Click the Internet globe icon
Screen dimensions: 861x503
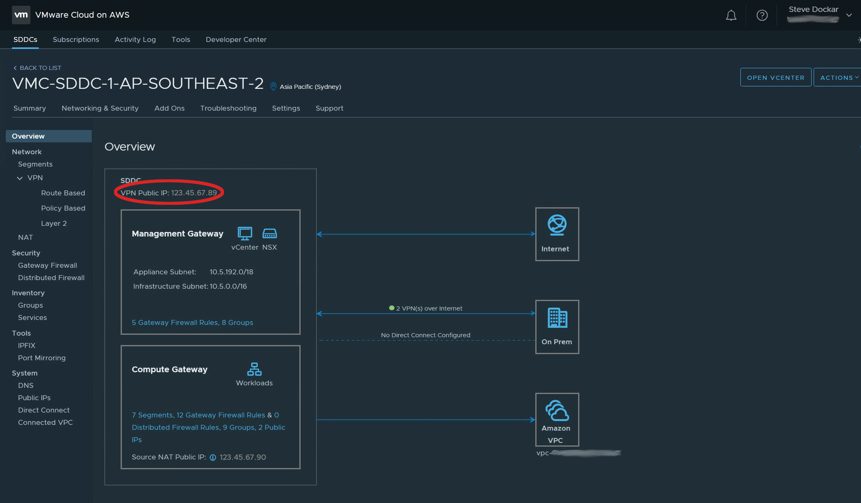557,225
